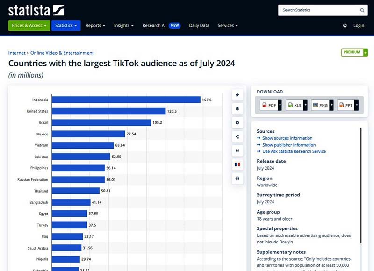Click the globe icon next to Login
The width and height of the screenshot is (374, 271).
coord(345,26)
